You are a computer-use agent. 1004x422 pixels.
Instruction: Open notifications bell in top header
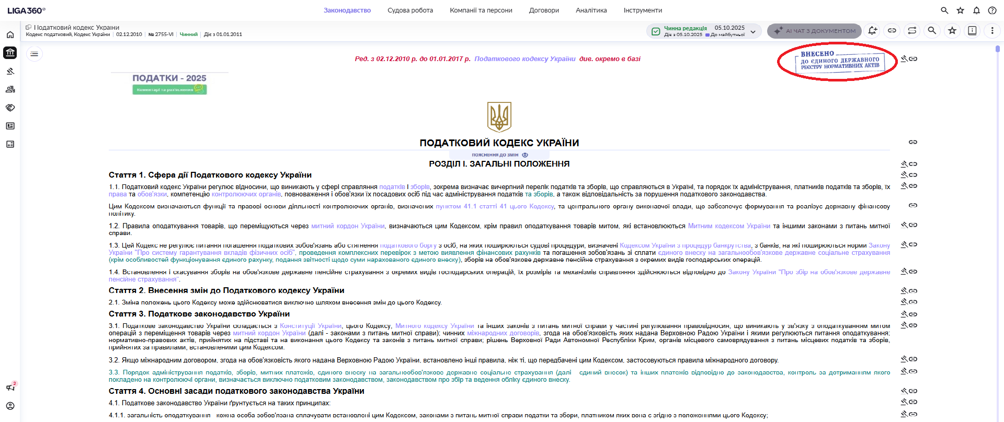pos(976,10)
